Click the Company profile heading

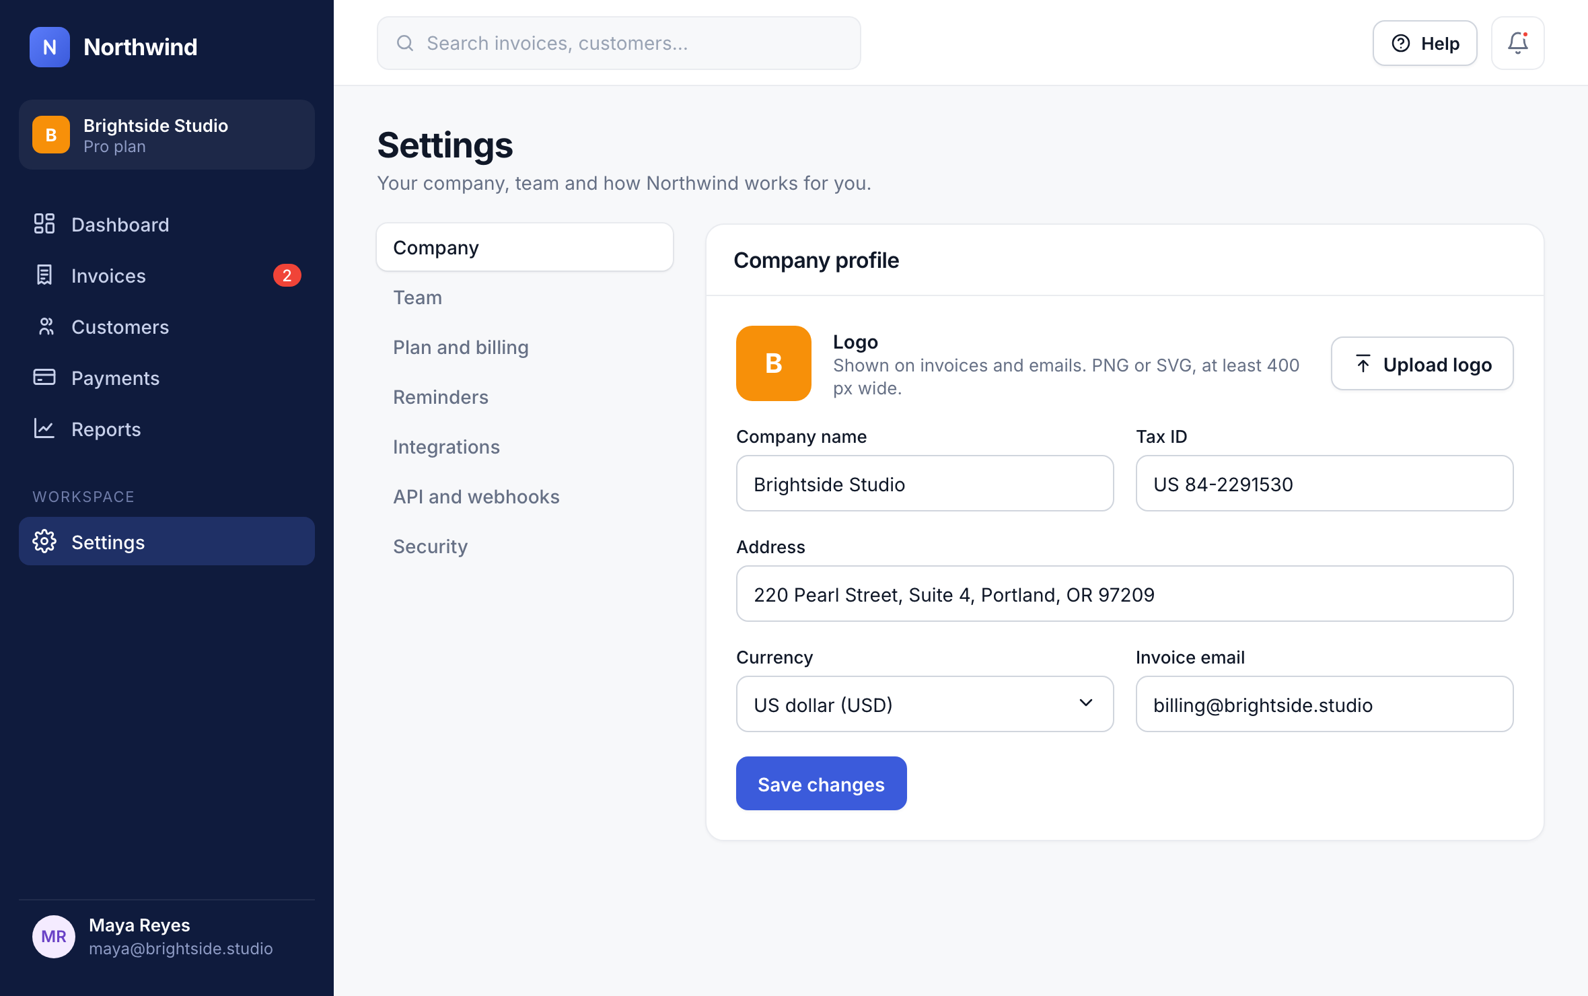(x=816, y=260)
